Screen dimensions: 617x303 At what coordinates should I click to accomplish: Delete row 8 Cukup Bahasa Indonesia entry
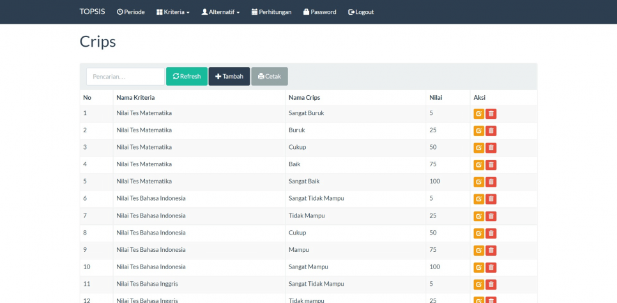[x=491, y=233]
